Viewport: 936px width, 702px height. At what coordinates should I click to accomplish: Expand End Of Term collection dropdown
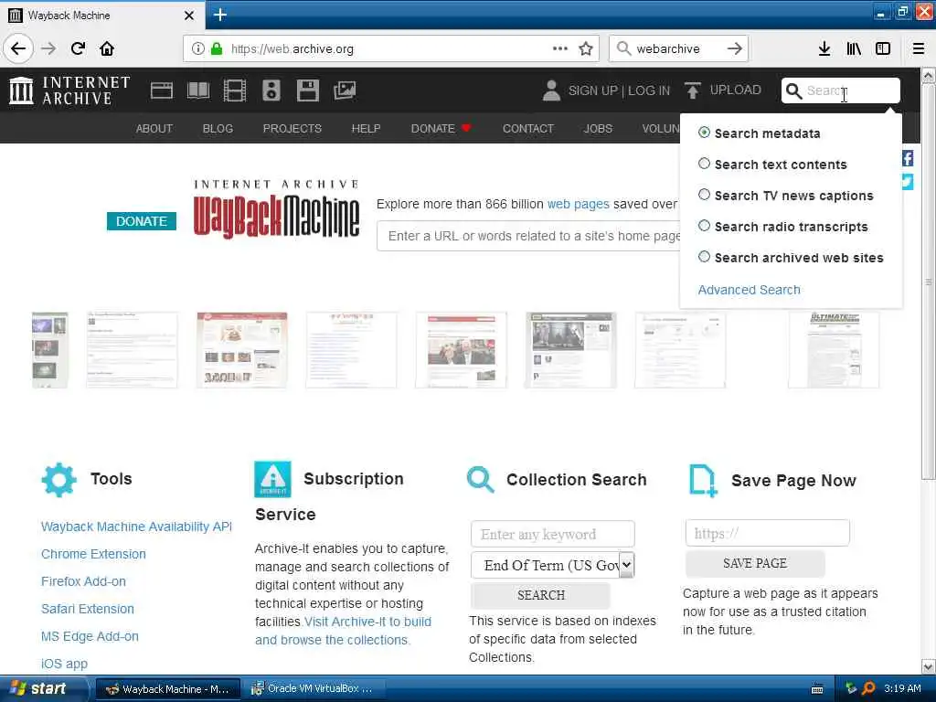(x=553, y=565)
